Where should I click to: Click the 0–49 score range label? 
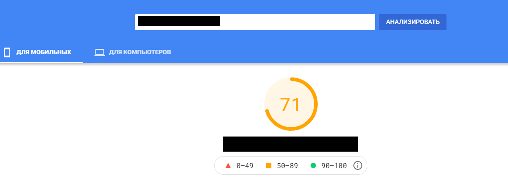click(245, 166)
